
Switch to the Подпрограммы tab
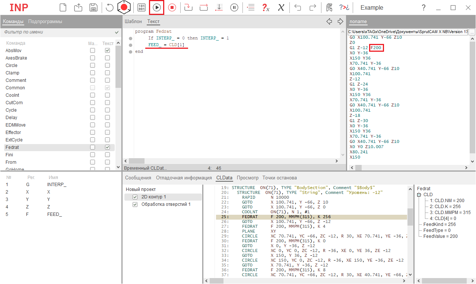click(45, 22)
